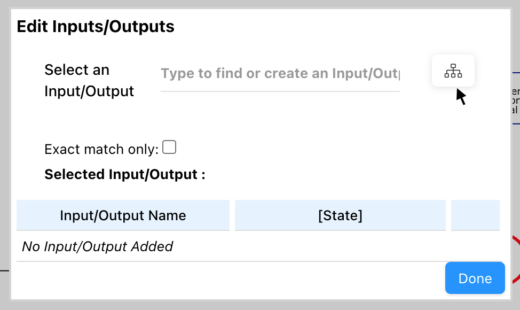Click the partially visible third column header
520x310 pixels.
(x=475, y=215)
